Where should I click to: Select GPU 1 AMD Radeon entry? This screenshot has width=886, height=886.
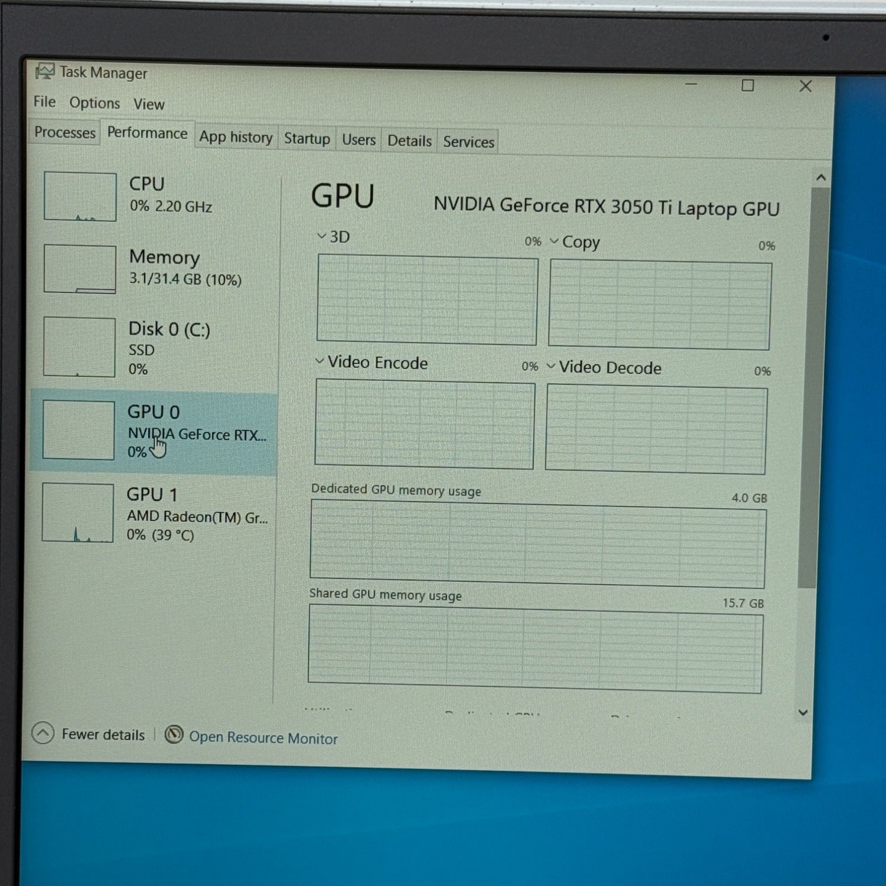click(x=154, y=513)
